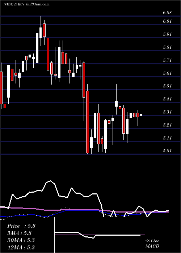Select the 5.31 price axis label
181x253 pixels.
(167, 112)
